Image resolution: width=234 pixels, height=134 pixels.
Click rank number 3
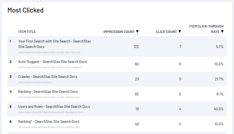point(10,77)
